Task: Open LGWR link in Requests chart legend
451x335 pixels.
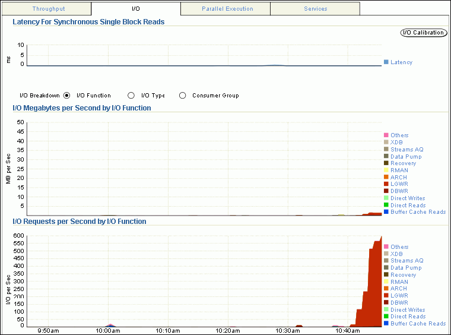Action: pos(399,296)
